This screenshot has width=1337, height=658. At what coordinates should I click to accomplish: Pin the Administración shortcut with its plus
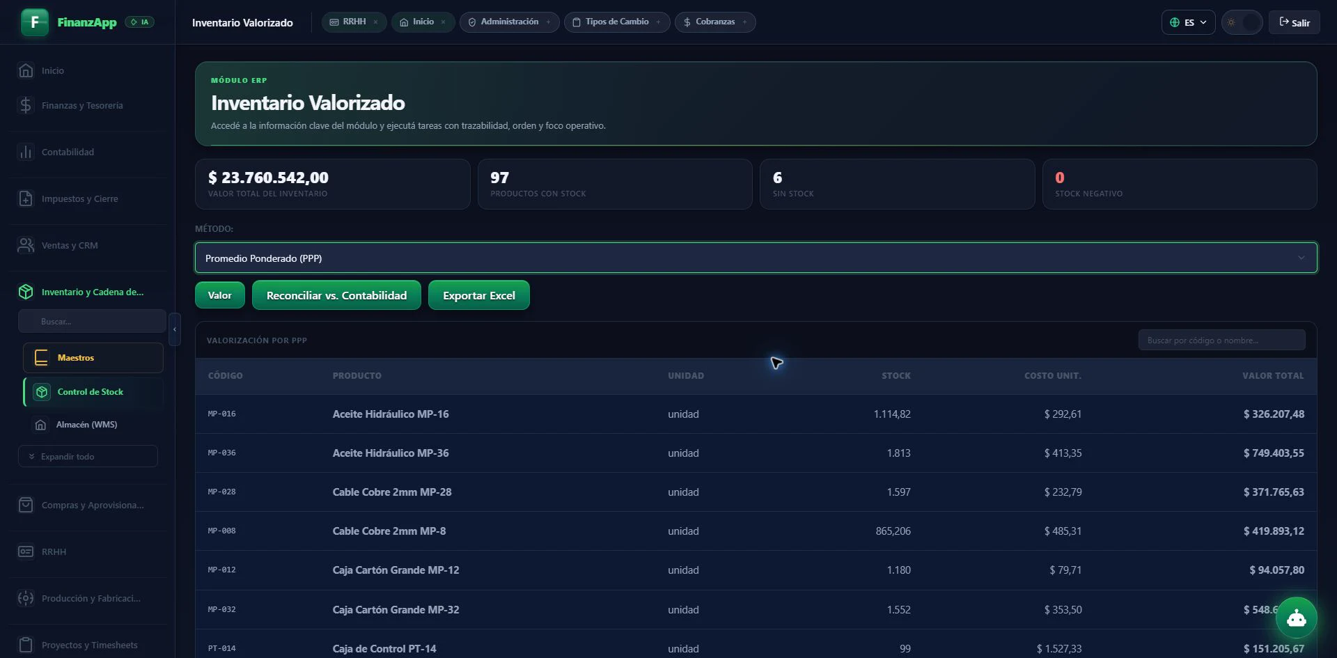point(548,22)
